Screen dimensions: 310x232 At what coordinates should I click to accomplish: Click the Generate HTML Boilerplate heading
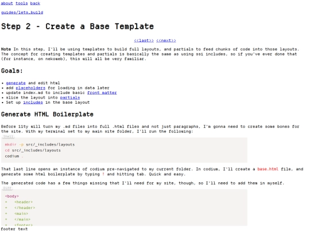47,114
